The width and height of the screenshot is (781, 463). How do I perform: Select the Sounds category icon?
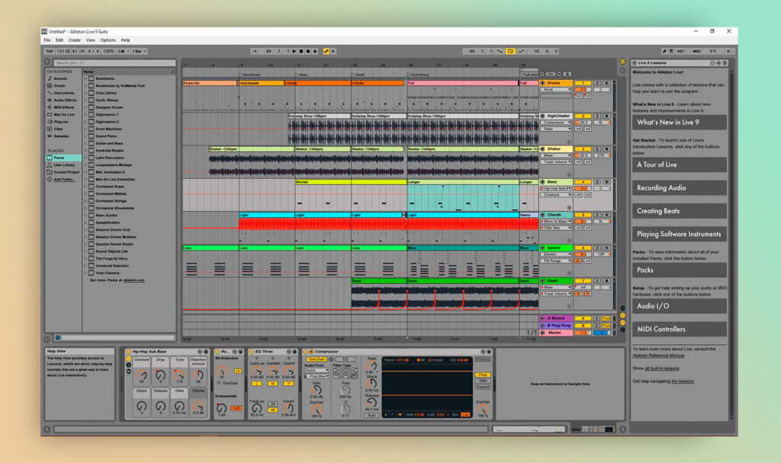tap(50, 78)
